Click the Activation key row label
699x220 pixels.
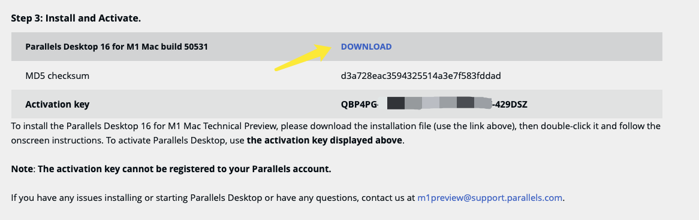pyautogui.click(x=57, y=105)
